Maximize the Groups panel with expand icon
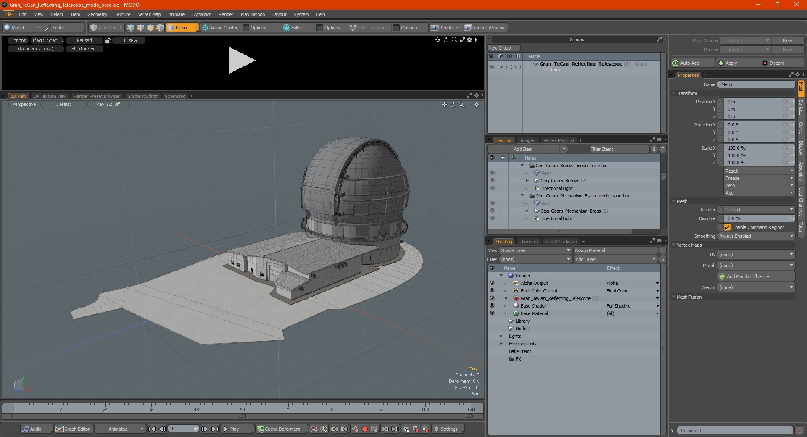Viewport: 807px width, 437px height. (x=659, y=39)
